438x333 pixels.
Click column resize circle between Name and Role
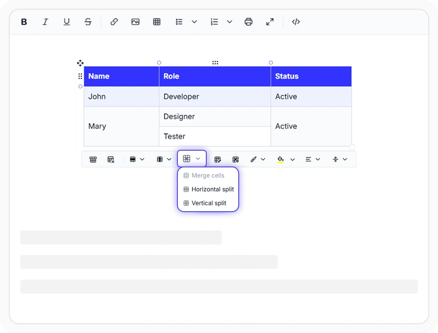point(159,63)
